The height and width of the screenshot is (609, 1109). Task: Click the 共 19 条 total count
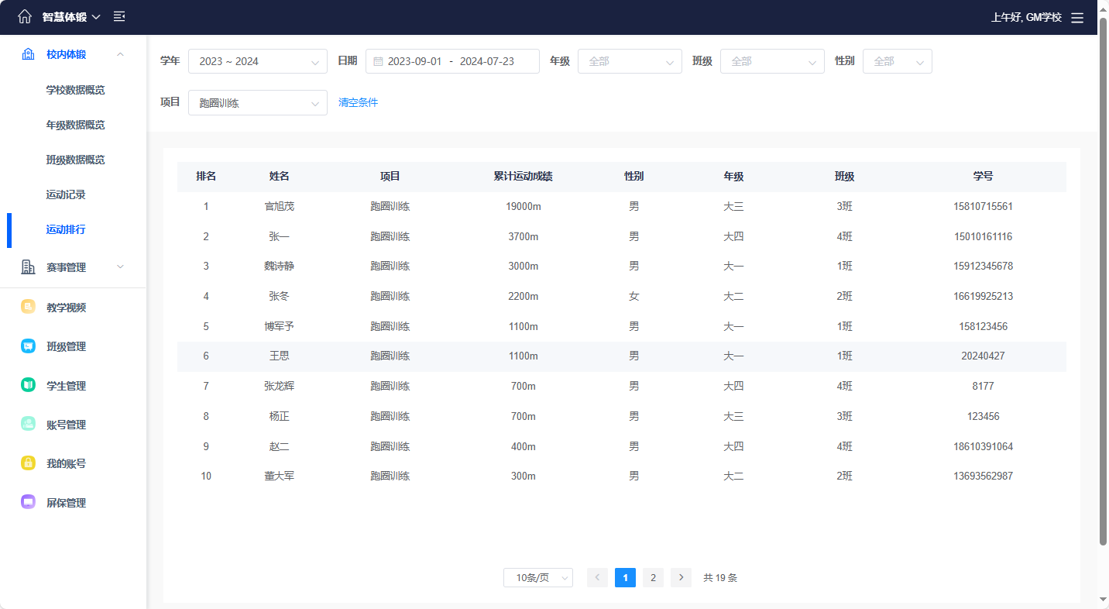[x=720, y=578]
